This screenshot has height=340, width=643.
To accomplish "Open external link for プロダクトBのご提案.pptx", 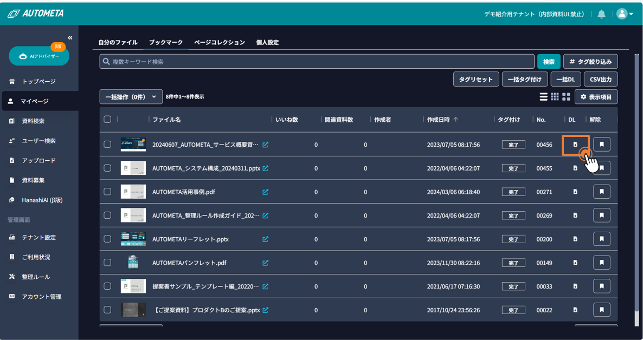I will pos(265,310).
